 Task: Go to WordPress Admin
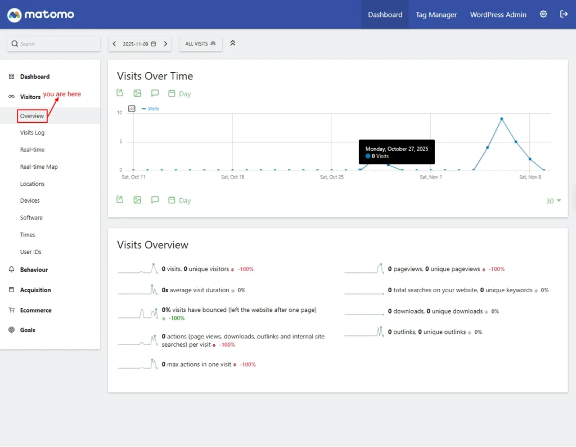coord(498,15)
